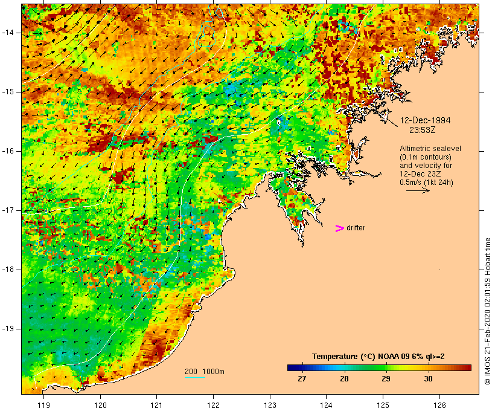Click colorbar tick label '30'
Viewport: 495px width, 411px height.
(428, 379)
